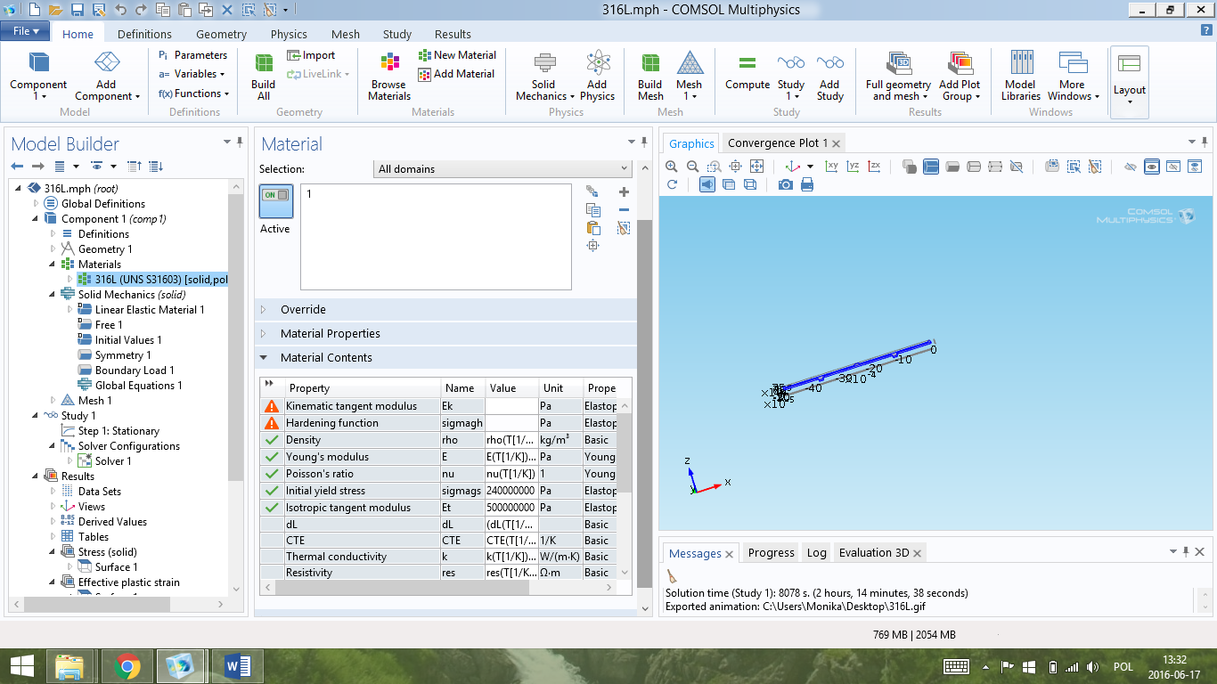
Task: Click Build Mesh in the ribbon
Action: (x=650, y=77)
